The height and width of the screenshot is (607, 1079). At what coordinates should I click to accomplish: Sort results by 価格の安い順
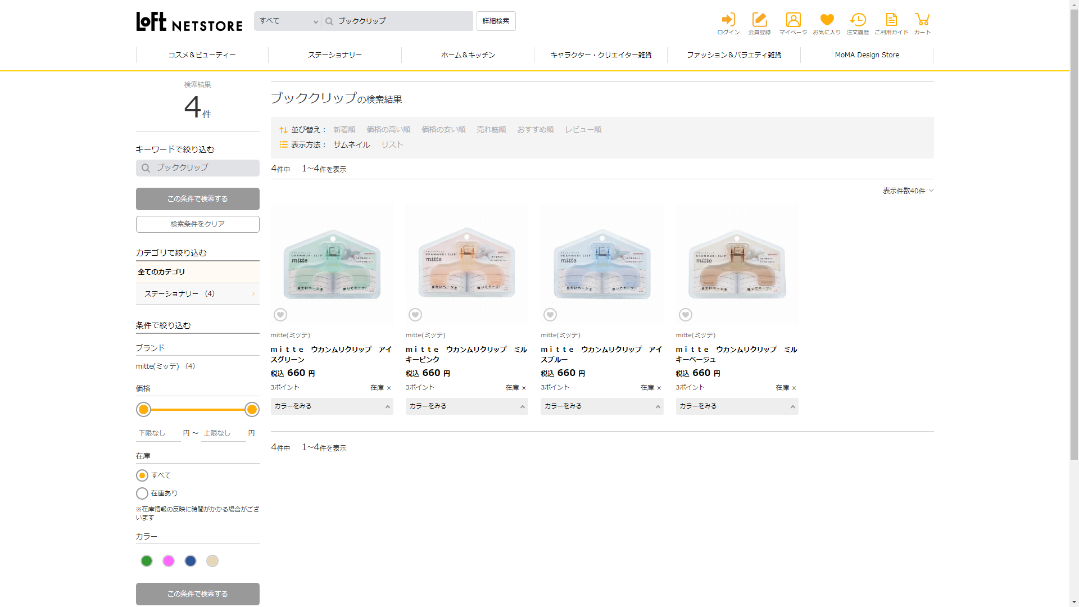[443, 129]
